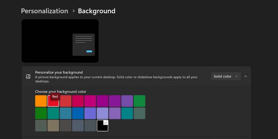278x139 pixels.
Task: Click the Personalize your background heading
Action: [x=59, y=72]
